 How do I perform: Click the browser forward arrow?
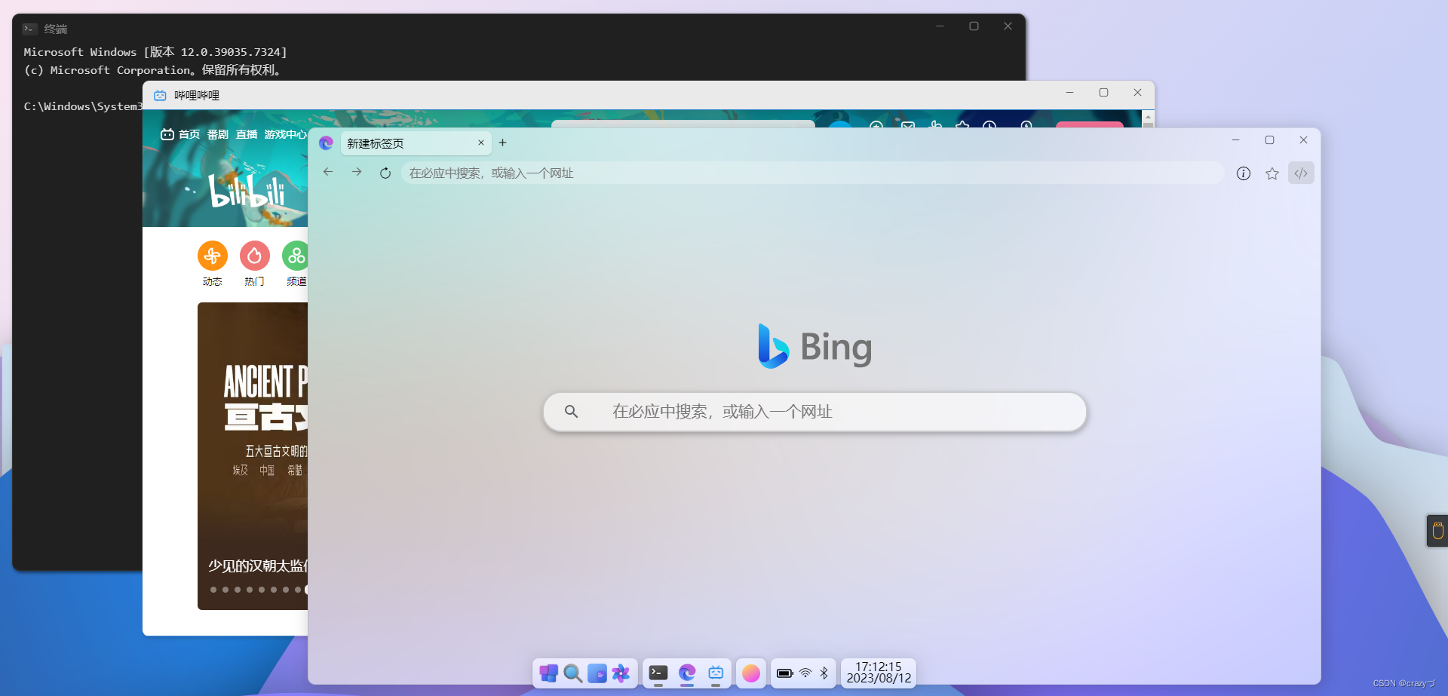[x=357, y=172]
